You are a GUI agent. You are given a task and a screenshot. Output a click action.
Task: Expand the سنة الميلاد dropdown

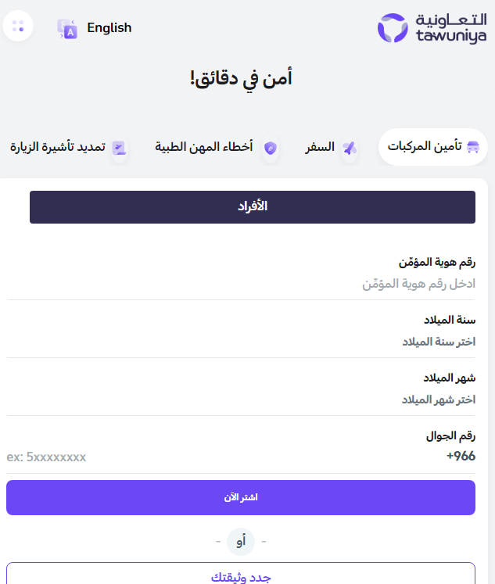pyautogui.click(x=313, y=342)
